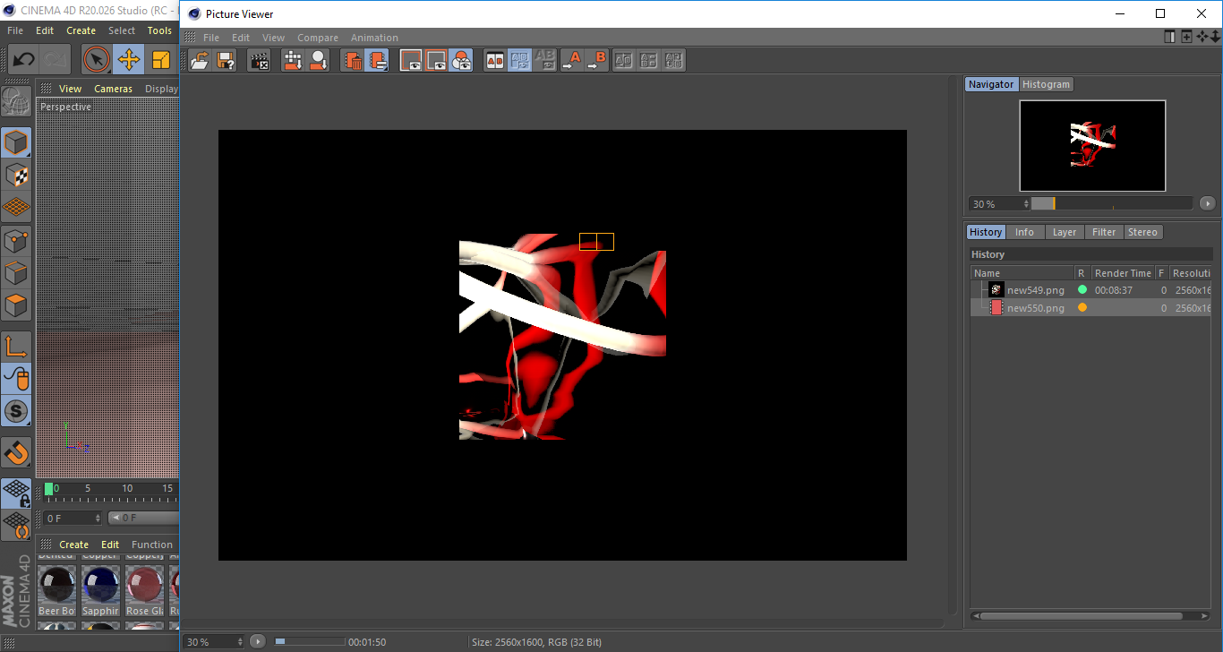Select the Move tool
1223x652 pixels.
pyautogui.click(x=129, y=60)
